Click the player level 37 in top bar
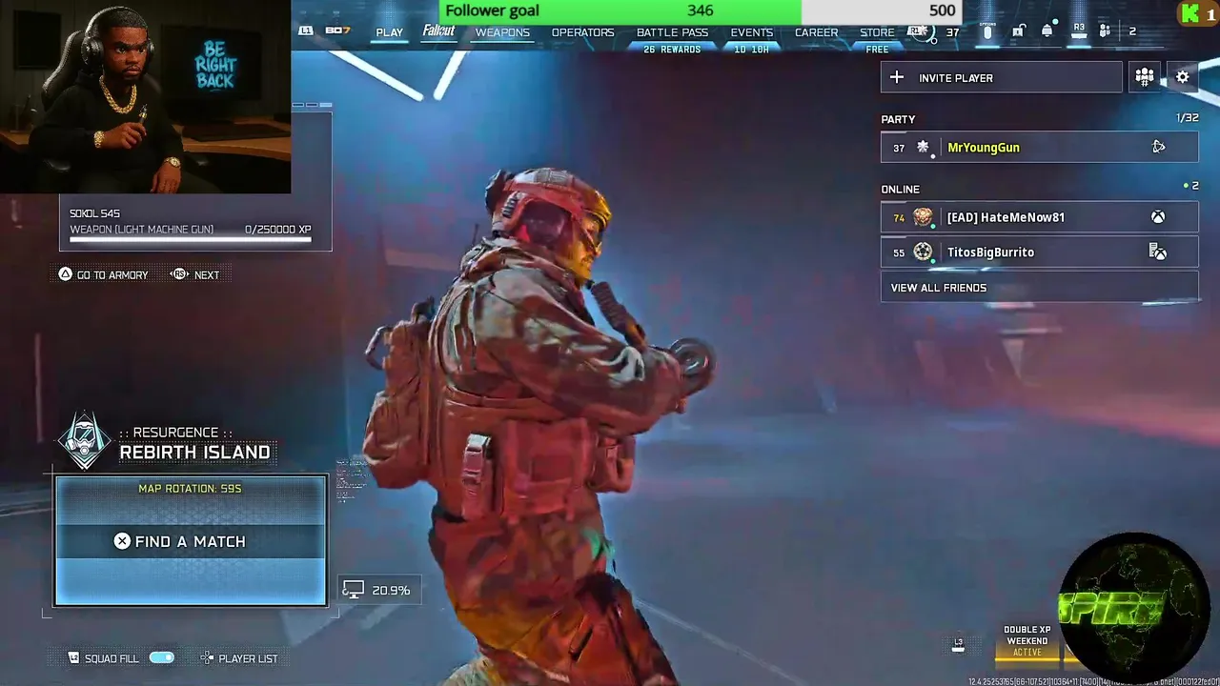The image size is (1220, 686). click(952, 32)
